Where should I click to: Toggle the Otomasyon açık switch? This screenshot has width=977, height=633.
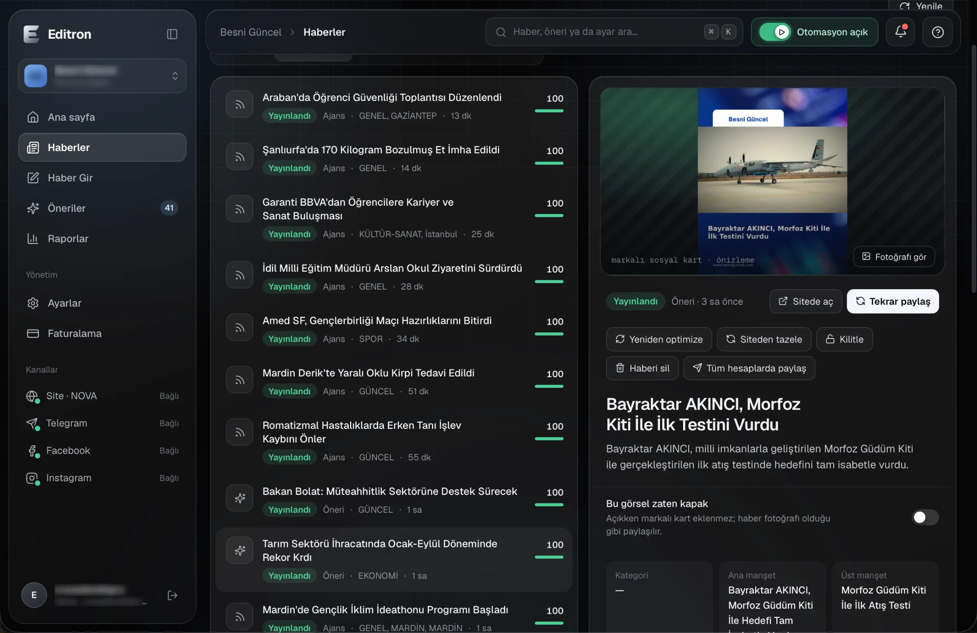(774, 32)
